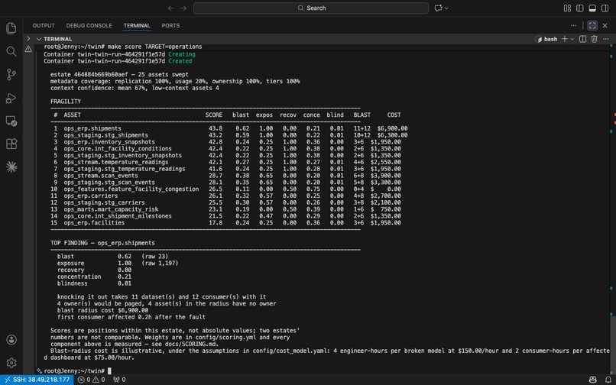Click the SSH: 38.49.218.177 remote indicator
Screen dimensions: 616x385
pyautogui.click(x=37, y=380)
